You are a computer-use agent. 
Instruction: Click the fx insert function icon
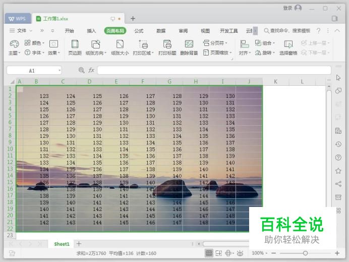point(91,70)
